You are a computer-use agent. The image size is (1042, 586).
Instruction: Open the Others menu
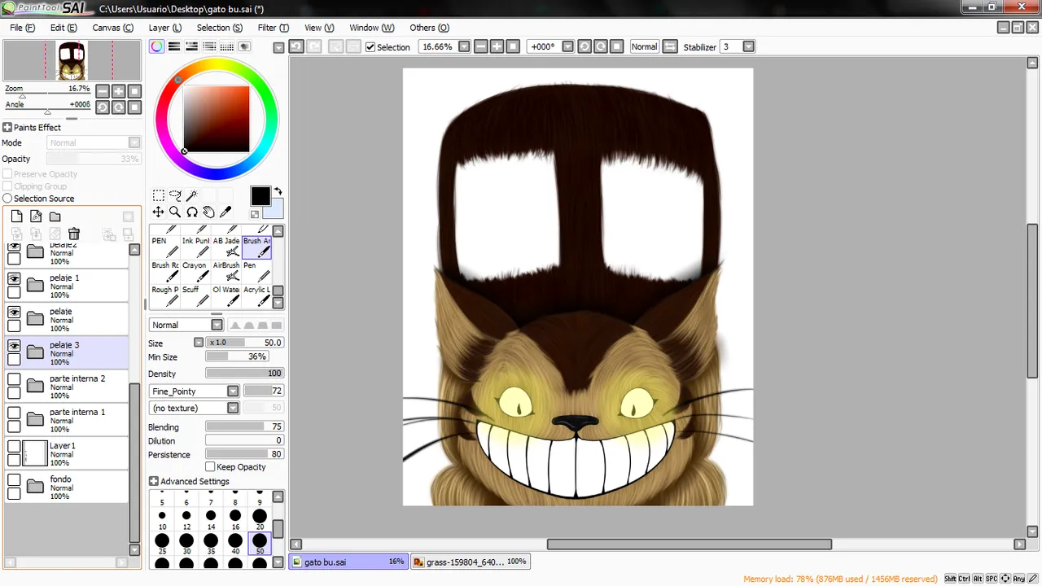tap(429, 28)
